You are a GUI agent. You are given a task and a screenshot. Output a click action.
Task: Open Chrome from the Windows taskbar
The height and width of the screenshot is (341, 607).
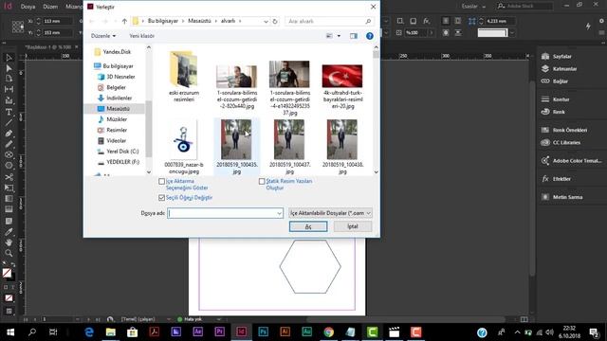[329, 332]
